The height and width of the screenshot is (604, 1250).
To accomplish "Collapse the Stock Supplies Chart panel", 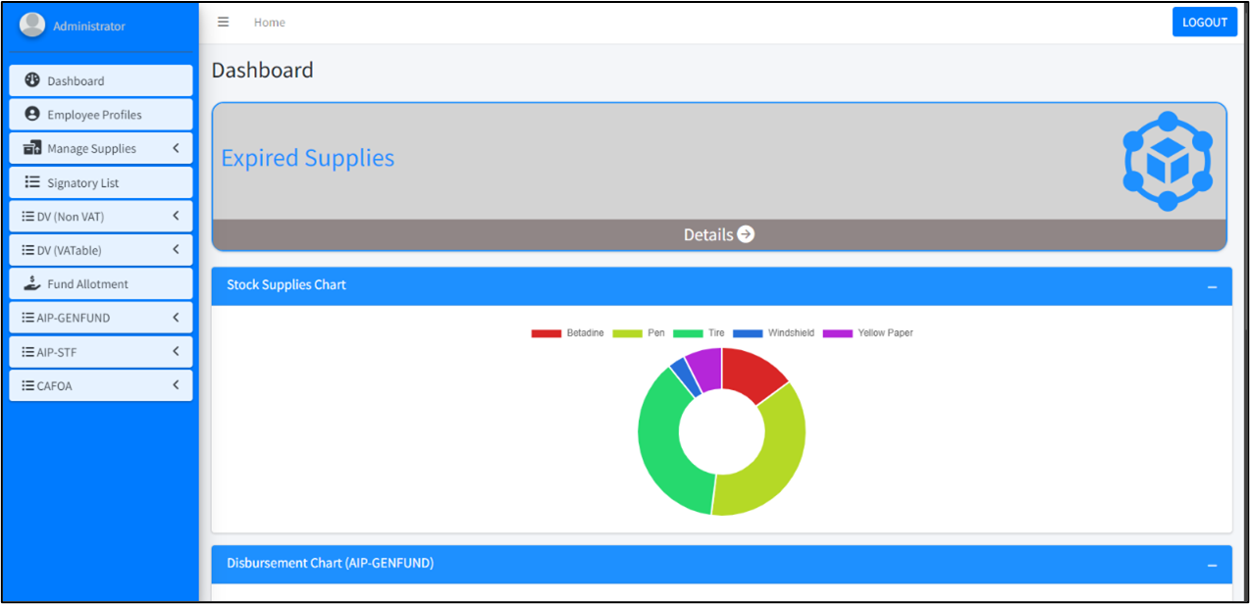I will [1212, 286].
